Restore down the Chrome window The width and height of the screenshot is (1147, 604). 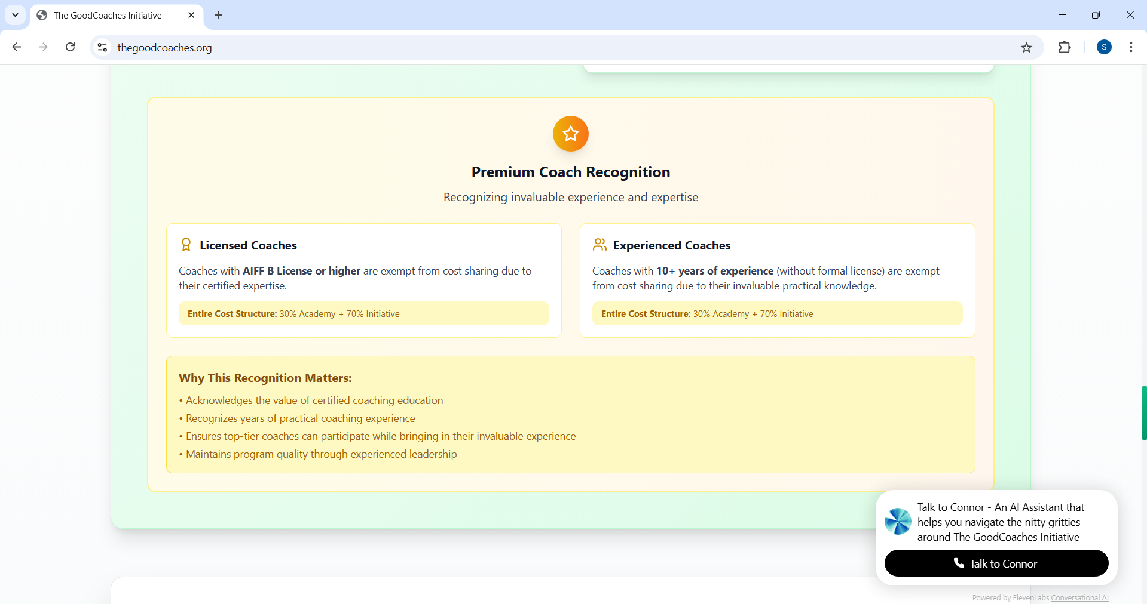[x=1096, y=15]
